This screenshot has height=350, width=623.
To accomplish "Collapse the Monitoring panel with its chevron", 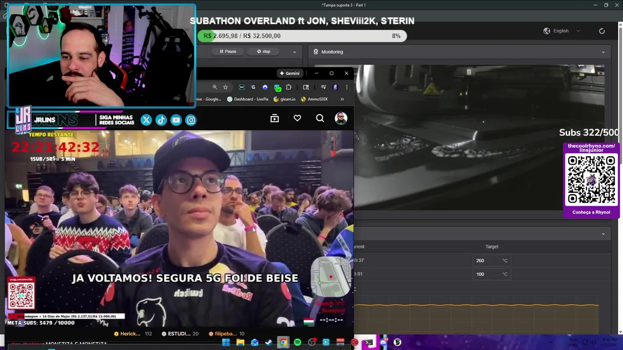I will coord(603,52).
